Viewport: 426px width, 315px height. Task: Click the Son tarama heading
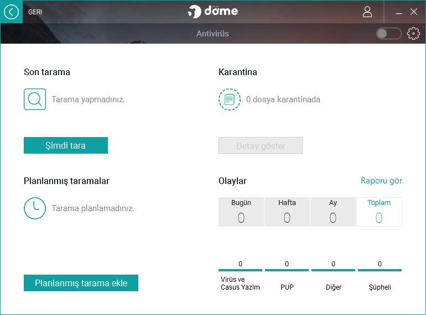pyautogui.click(x=46, y=72)
